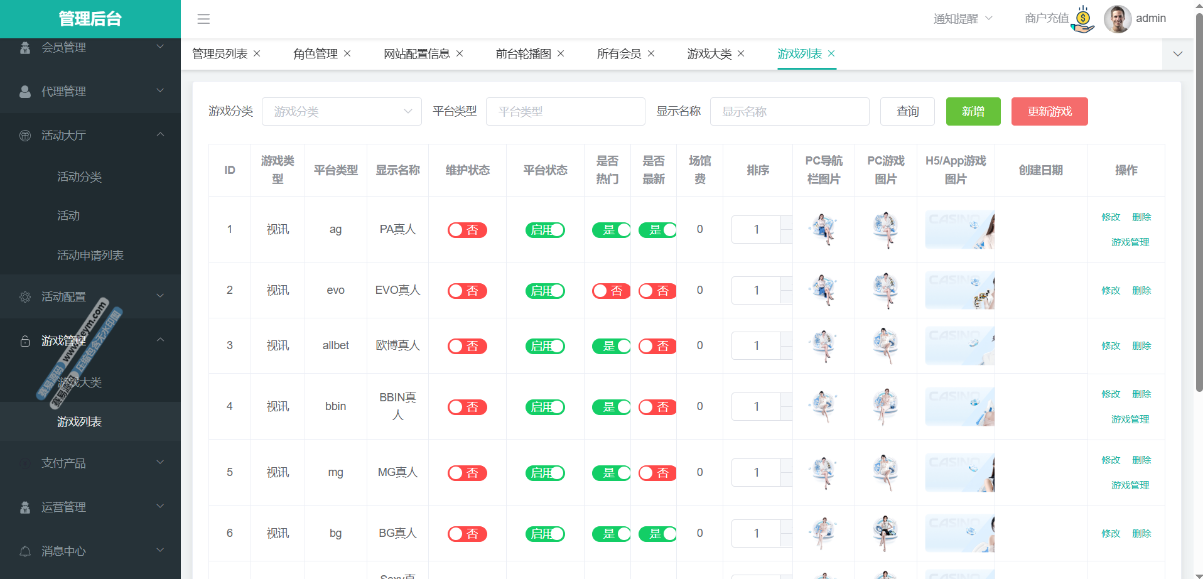Click the hamburger menu collapse icon

203,19
